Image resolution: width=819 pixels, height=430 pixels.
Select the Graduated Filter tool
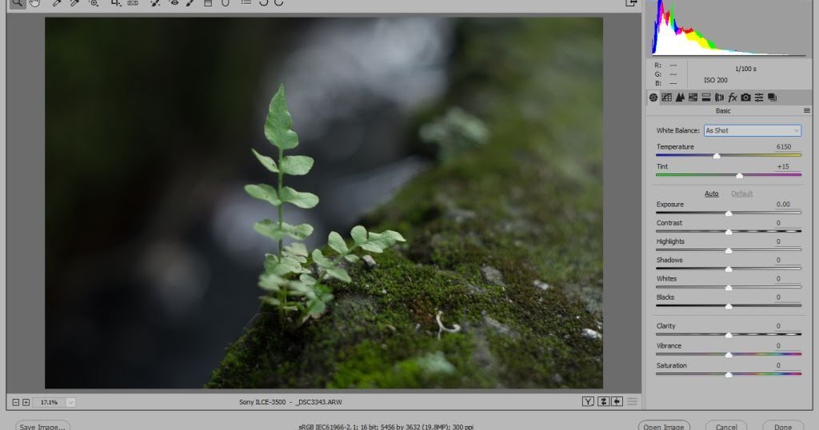(207, 3)
